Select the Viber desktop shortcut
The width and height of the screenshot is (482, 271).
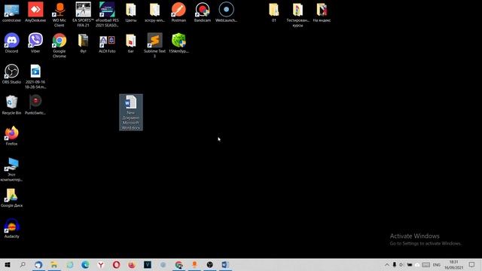tap(35, 44)
